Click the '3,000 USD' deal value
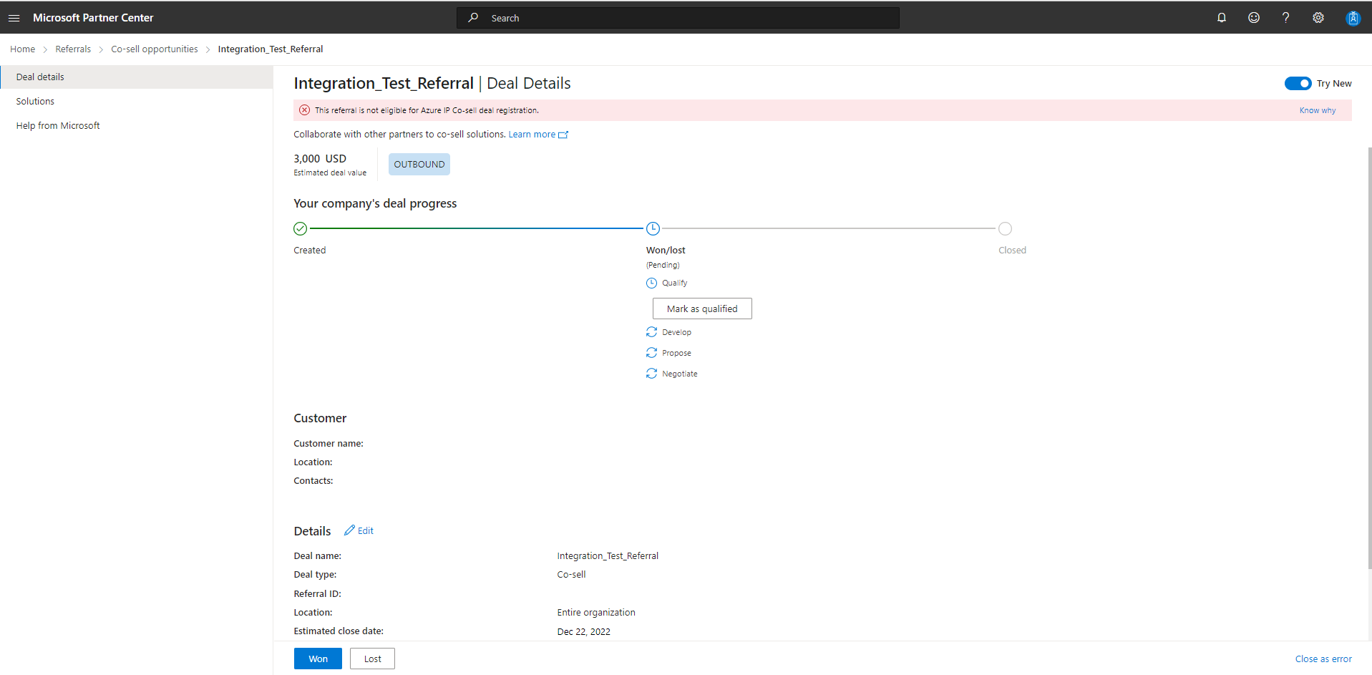This screenshot has width=1372, height=675. pyautogui.click(x=320, y=159)
